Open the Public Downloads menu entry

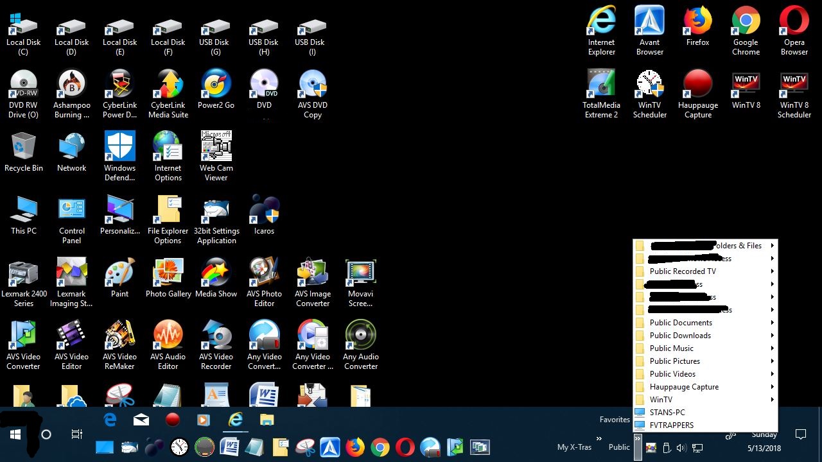pos(680,336)
